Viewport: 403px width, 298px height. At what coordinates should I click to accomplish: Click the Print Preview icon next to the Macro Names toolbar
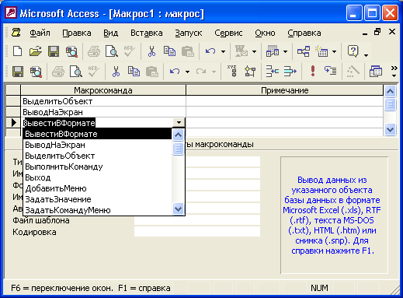[76, 71]
